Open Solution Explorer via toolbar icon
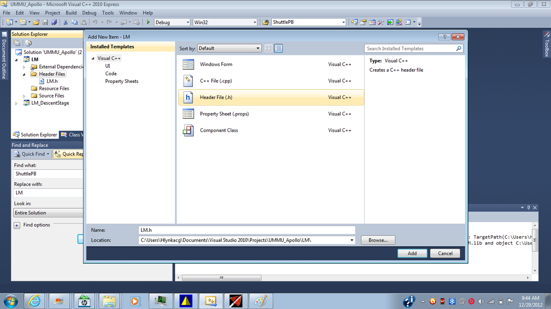 coord(354,22)
